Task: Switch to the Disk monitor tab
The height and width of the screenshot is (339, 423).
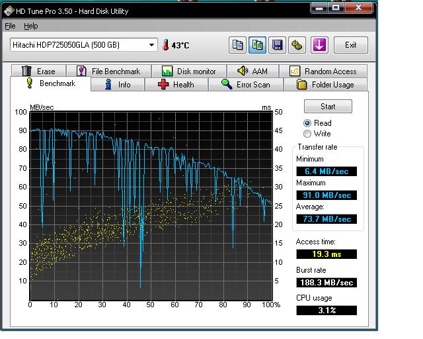Action: (x=189, y=71)
